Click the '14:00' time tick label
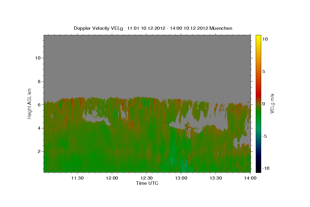 (x=250, y=178)
